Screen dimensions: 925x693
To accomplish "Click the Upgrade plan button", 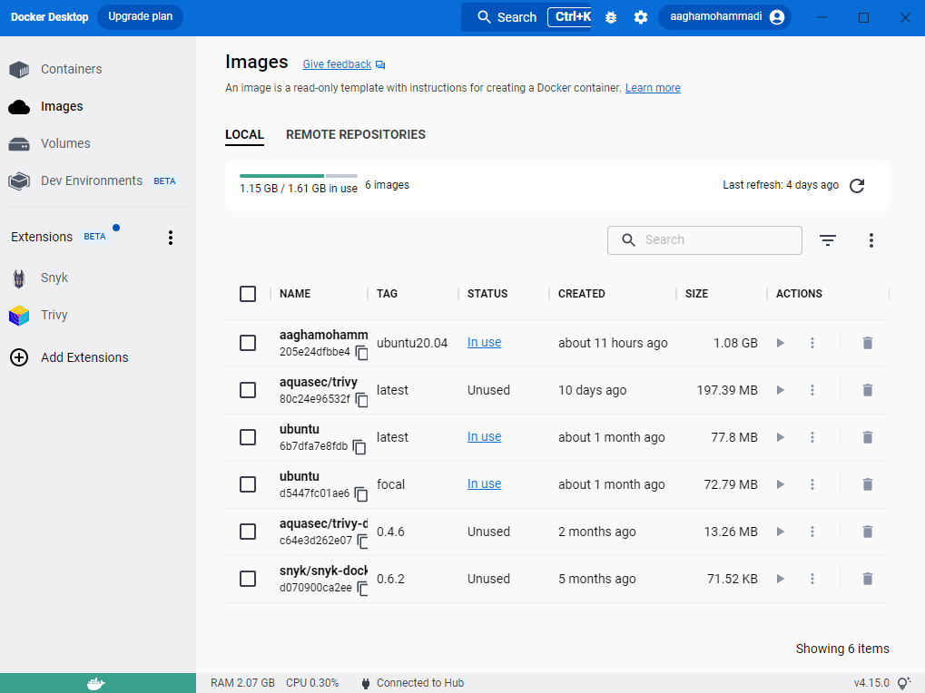I will tap(140, 17).
